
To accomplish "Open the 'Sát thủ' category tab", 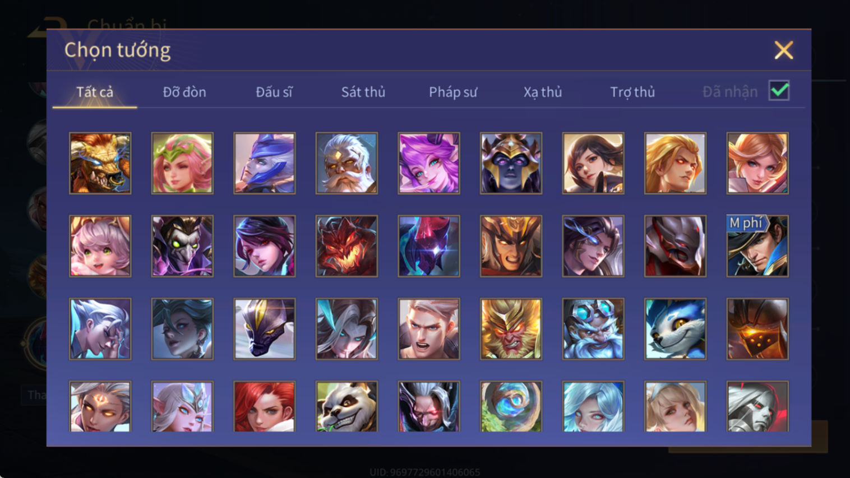I will click(363, 92).
